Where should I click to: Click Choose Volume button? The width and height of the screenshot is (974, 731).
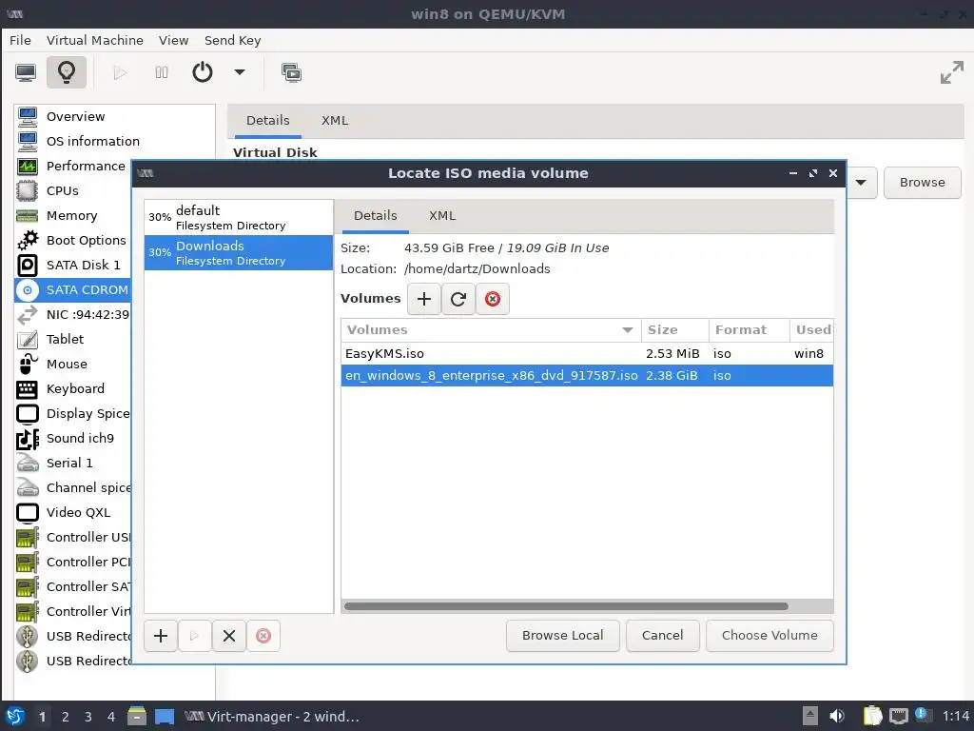pyautogui.click(x=769, y=635)
